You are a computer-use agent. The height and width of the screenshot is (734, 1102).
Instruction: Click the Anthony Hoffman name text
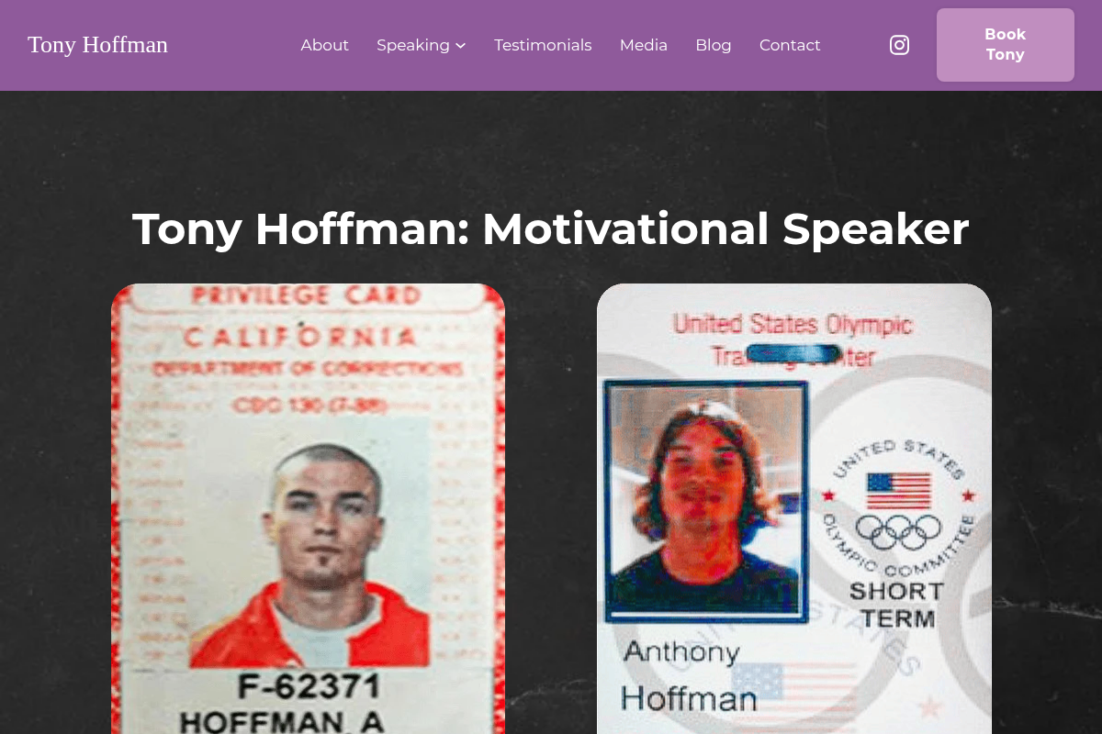click(689, 676)
